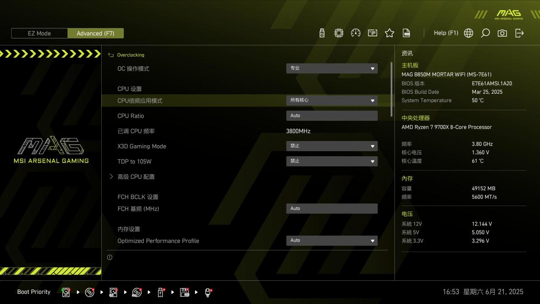Click the LOG file icon
Viewport: 540px width, 304px height.
point(406,33)
